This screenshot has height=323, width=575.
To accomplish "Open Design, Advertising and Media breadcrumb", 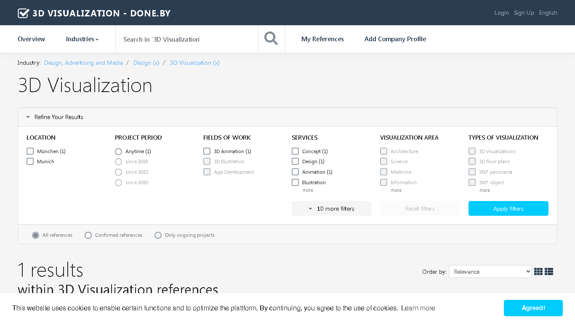I will pyautogui.click(x=83, y=63).
